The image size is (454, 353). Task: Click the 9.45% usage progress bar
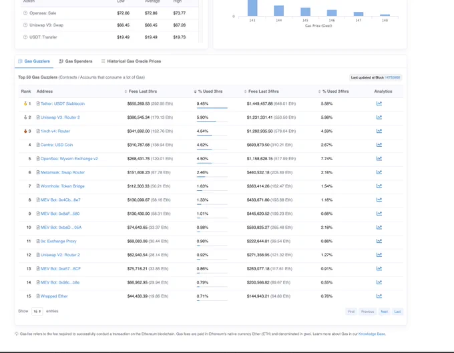[x=212, y=108]
